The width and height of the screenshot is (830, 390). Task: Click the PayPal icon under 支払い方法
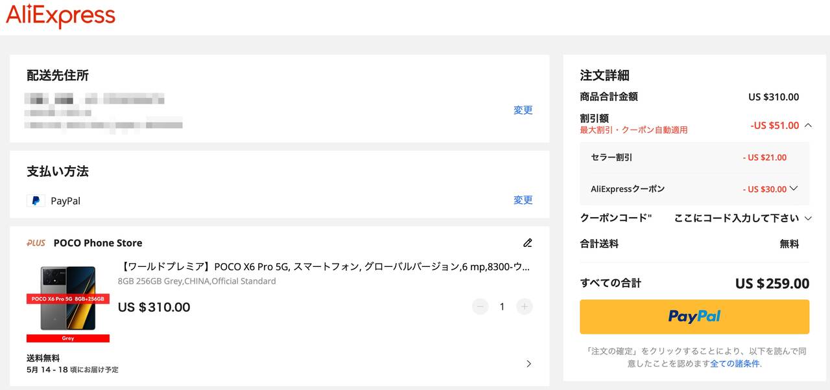click(36, 201)
